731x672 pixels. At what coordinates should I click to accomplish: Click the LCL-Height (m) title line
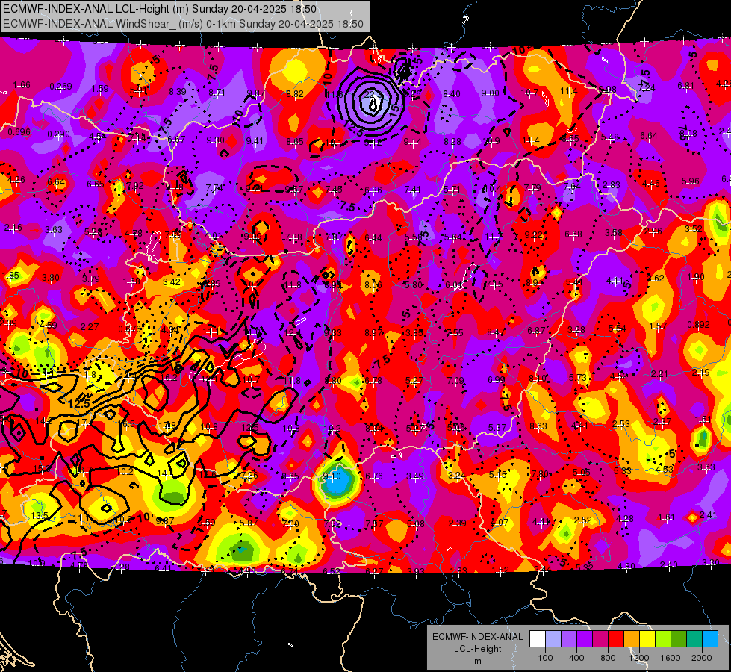[x=160, y=9]
